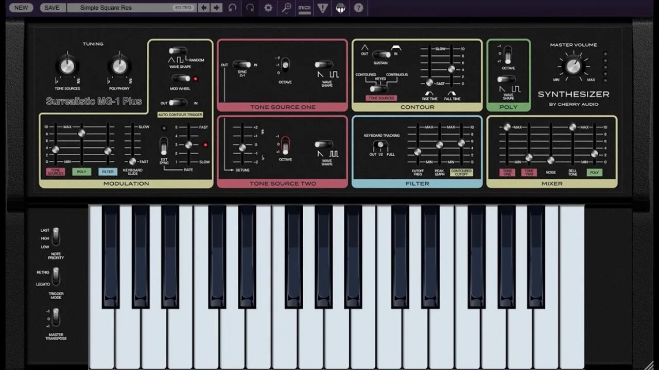
Task: Click the AUTO CONTOUR TRIGGER label
Action: coord(180,115)
